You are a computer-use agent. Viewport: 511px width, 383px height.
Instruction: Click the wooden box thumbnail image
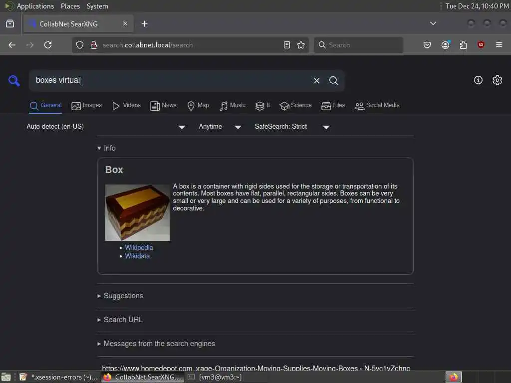pos(137,212)
